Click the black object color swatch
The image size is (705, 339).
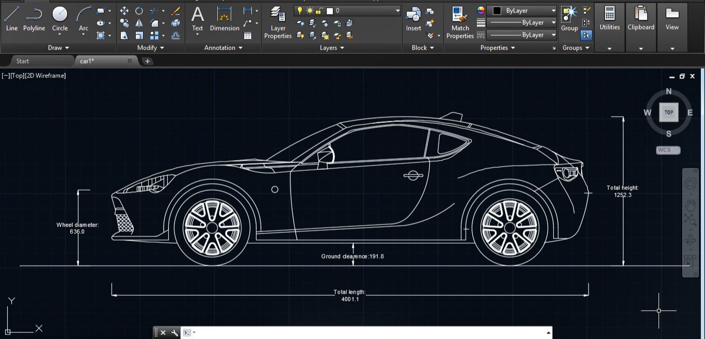click(x=497, y=11)
